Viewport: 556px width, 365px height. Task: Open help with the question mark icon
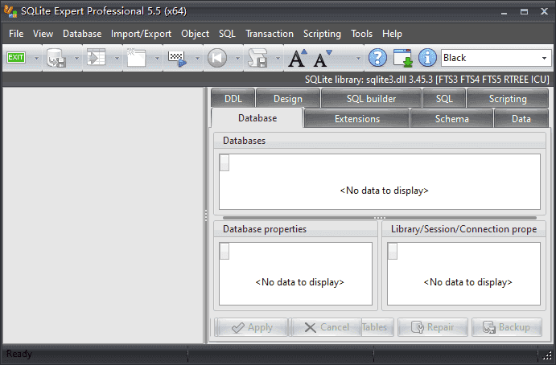[x=377, y=58]
